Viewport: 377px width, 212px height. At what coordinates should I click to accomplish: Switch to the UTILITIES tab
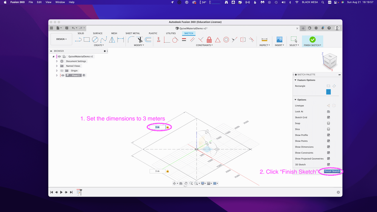[x=171, y=34]
